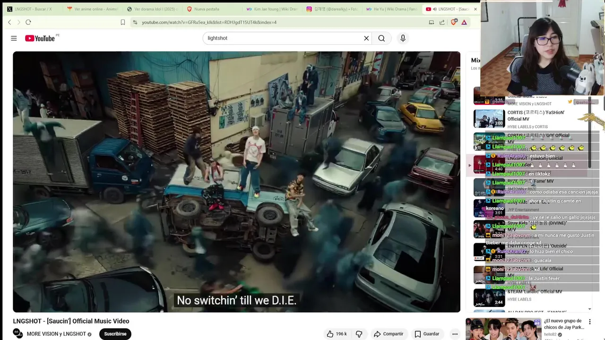Click the Compartir share button
Viewport: 605px width, 340px height.
click(389, 334)
